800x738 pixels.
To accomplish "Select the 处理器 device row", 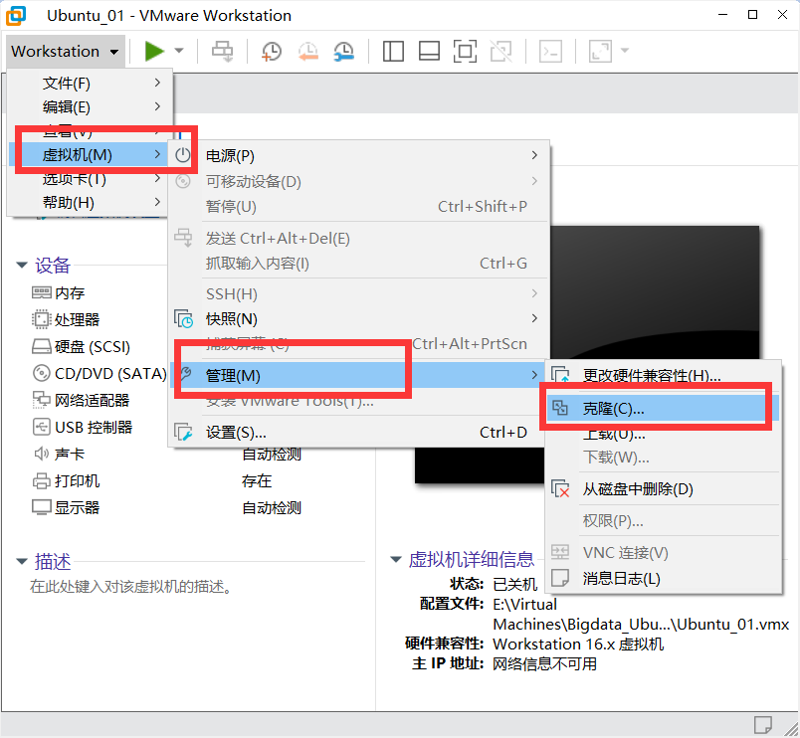I will 66,320.
